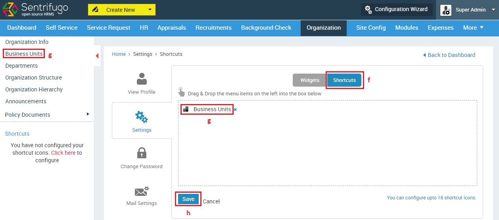499x220 pixels.
Task: Open the View Profile person icon
Action: (x=142, y=79)
